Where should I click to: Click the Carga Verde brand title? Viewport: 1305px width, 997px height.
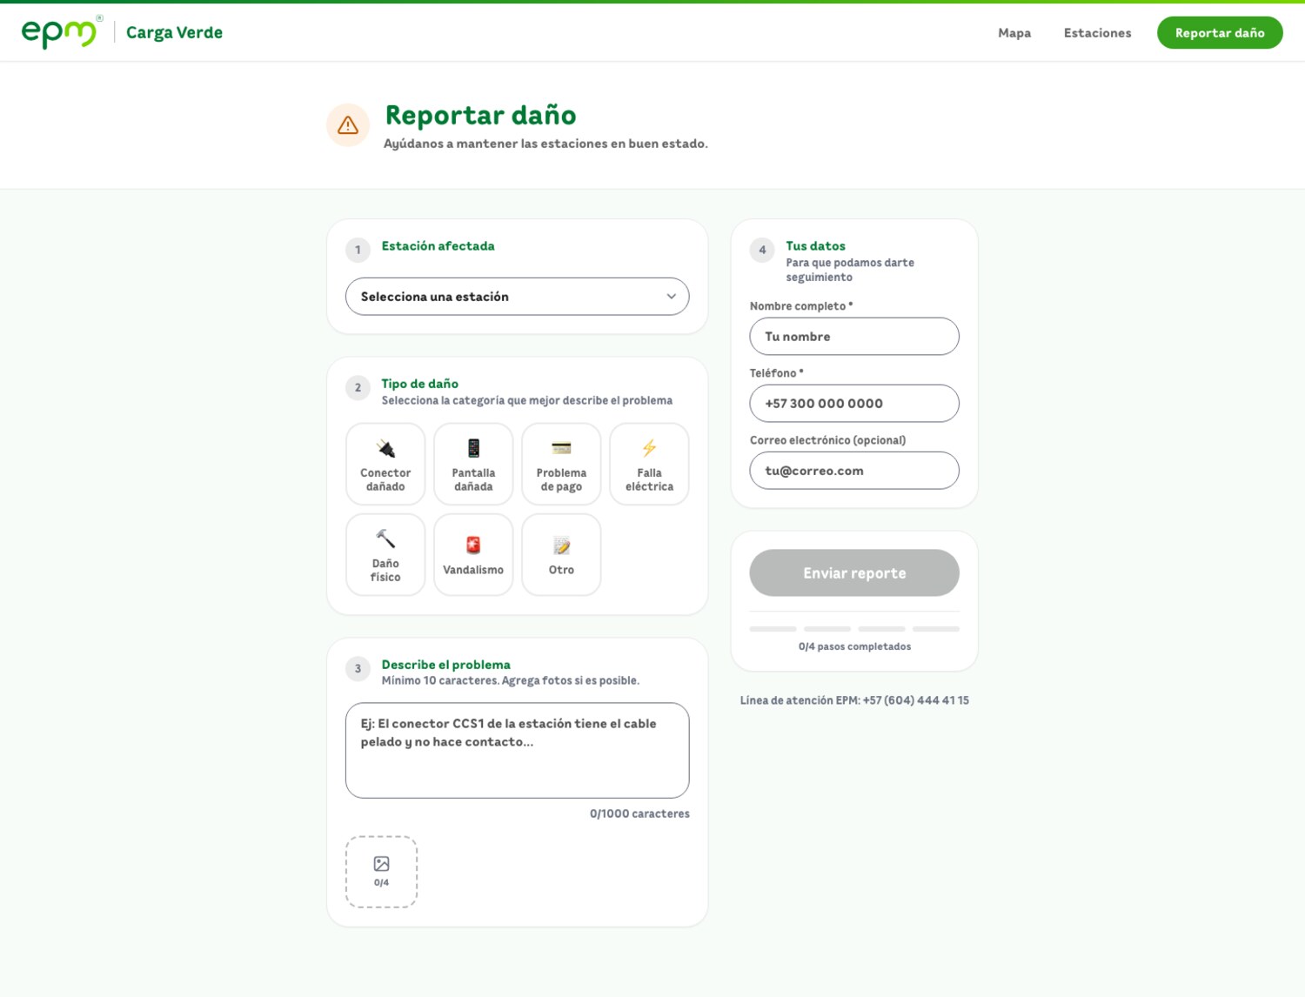(174, 32)
